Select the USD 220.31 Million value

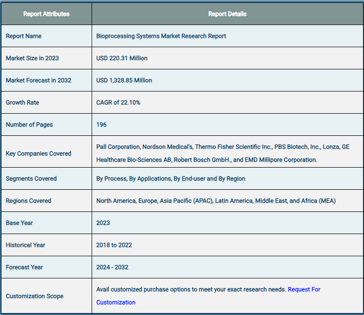pyautogui.click(x=122, y=58)
